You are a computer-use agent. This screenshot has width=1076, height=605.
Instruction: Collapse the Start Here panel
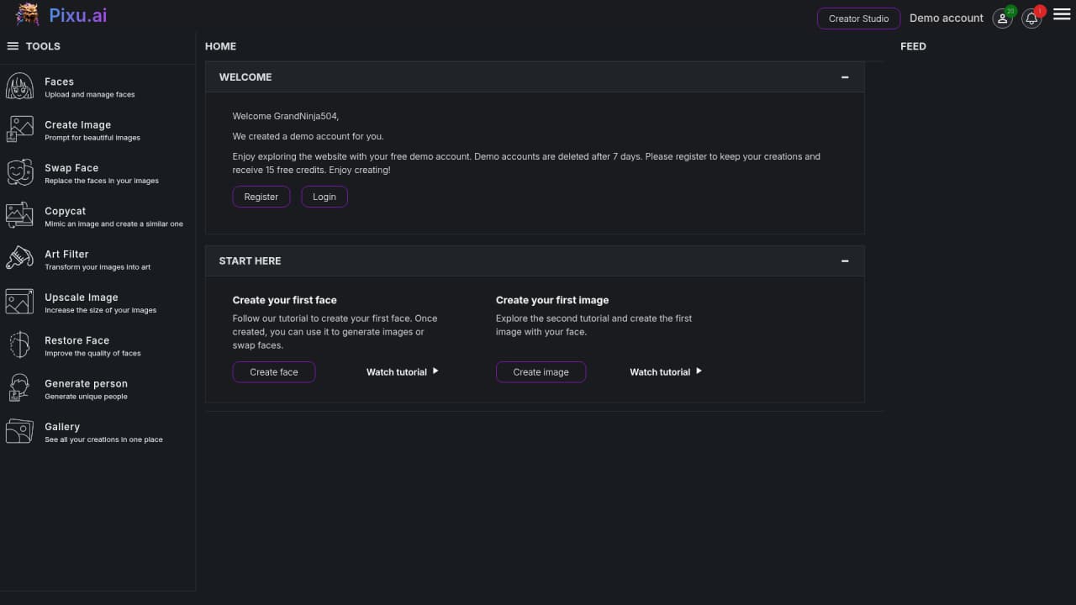click(x=845, y=261)
